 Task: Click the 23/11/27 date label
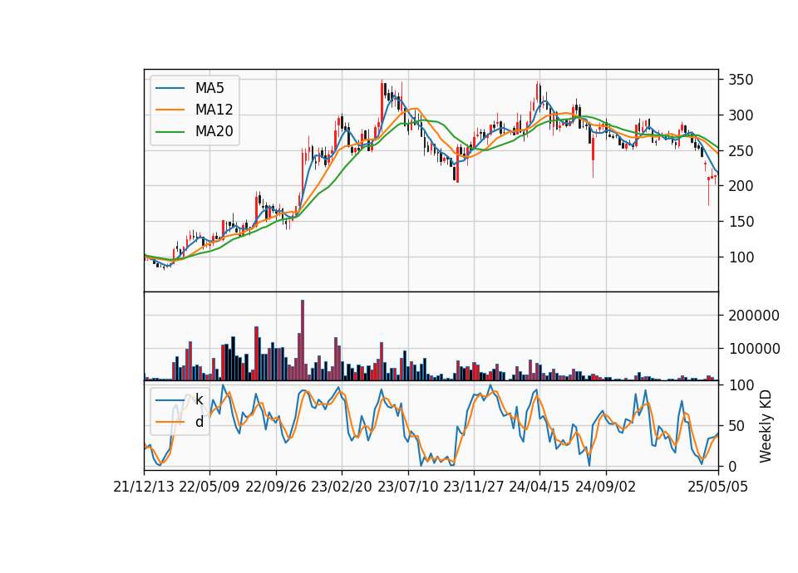tap(474, 487)
